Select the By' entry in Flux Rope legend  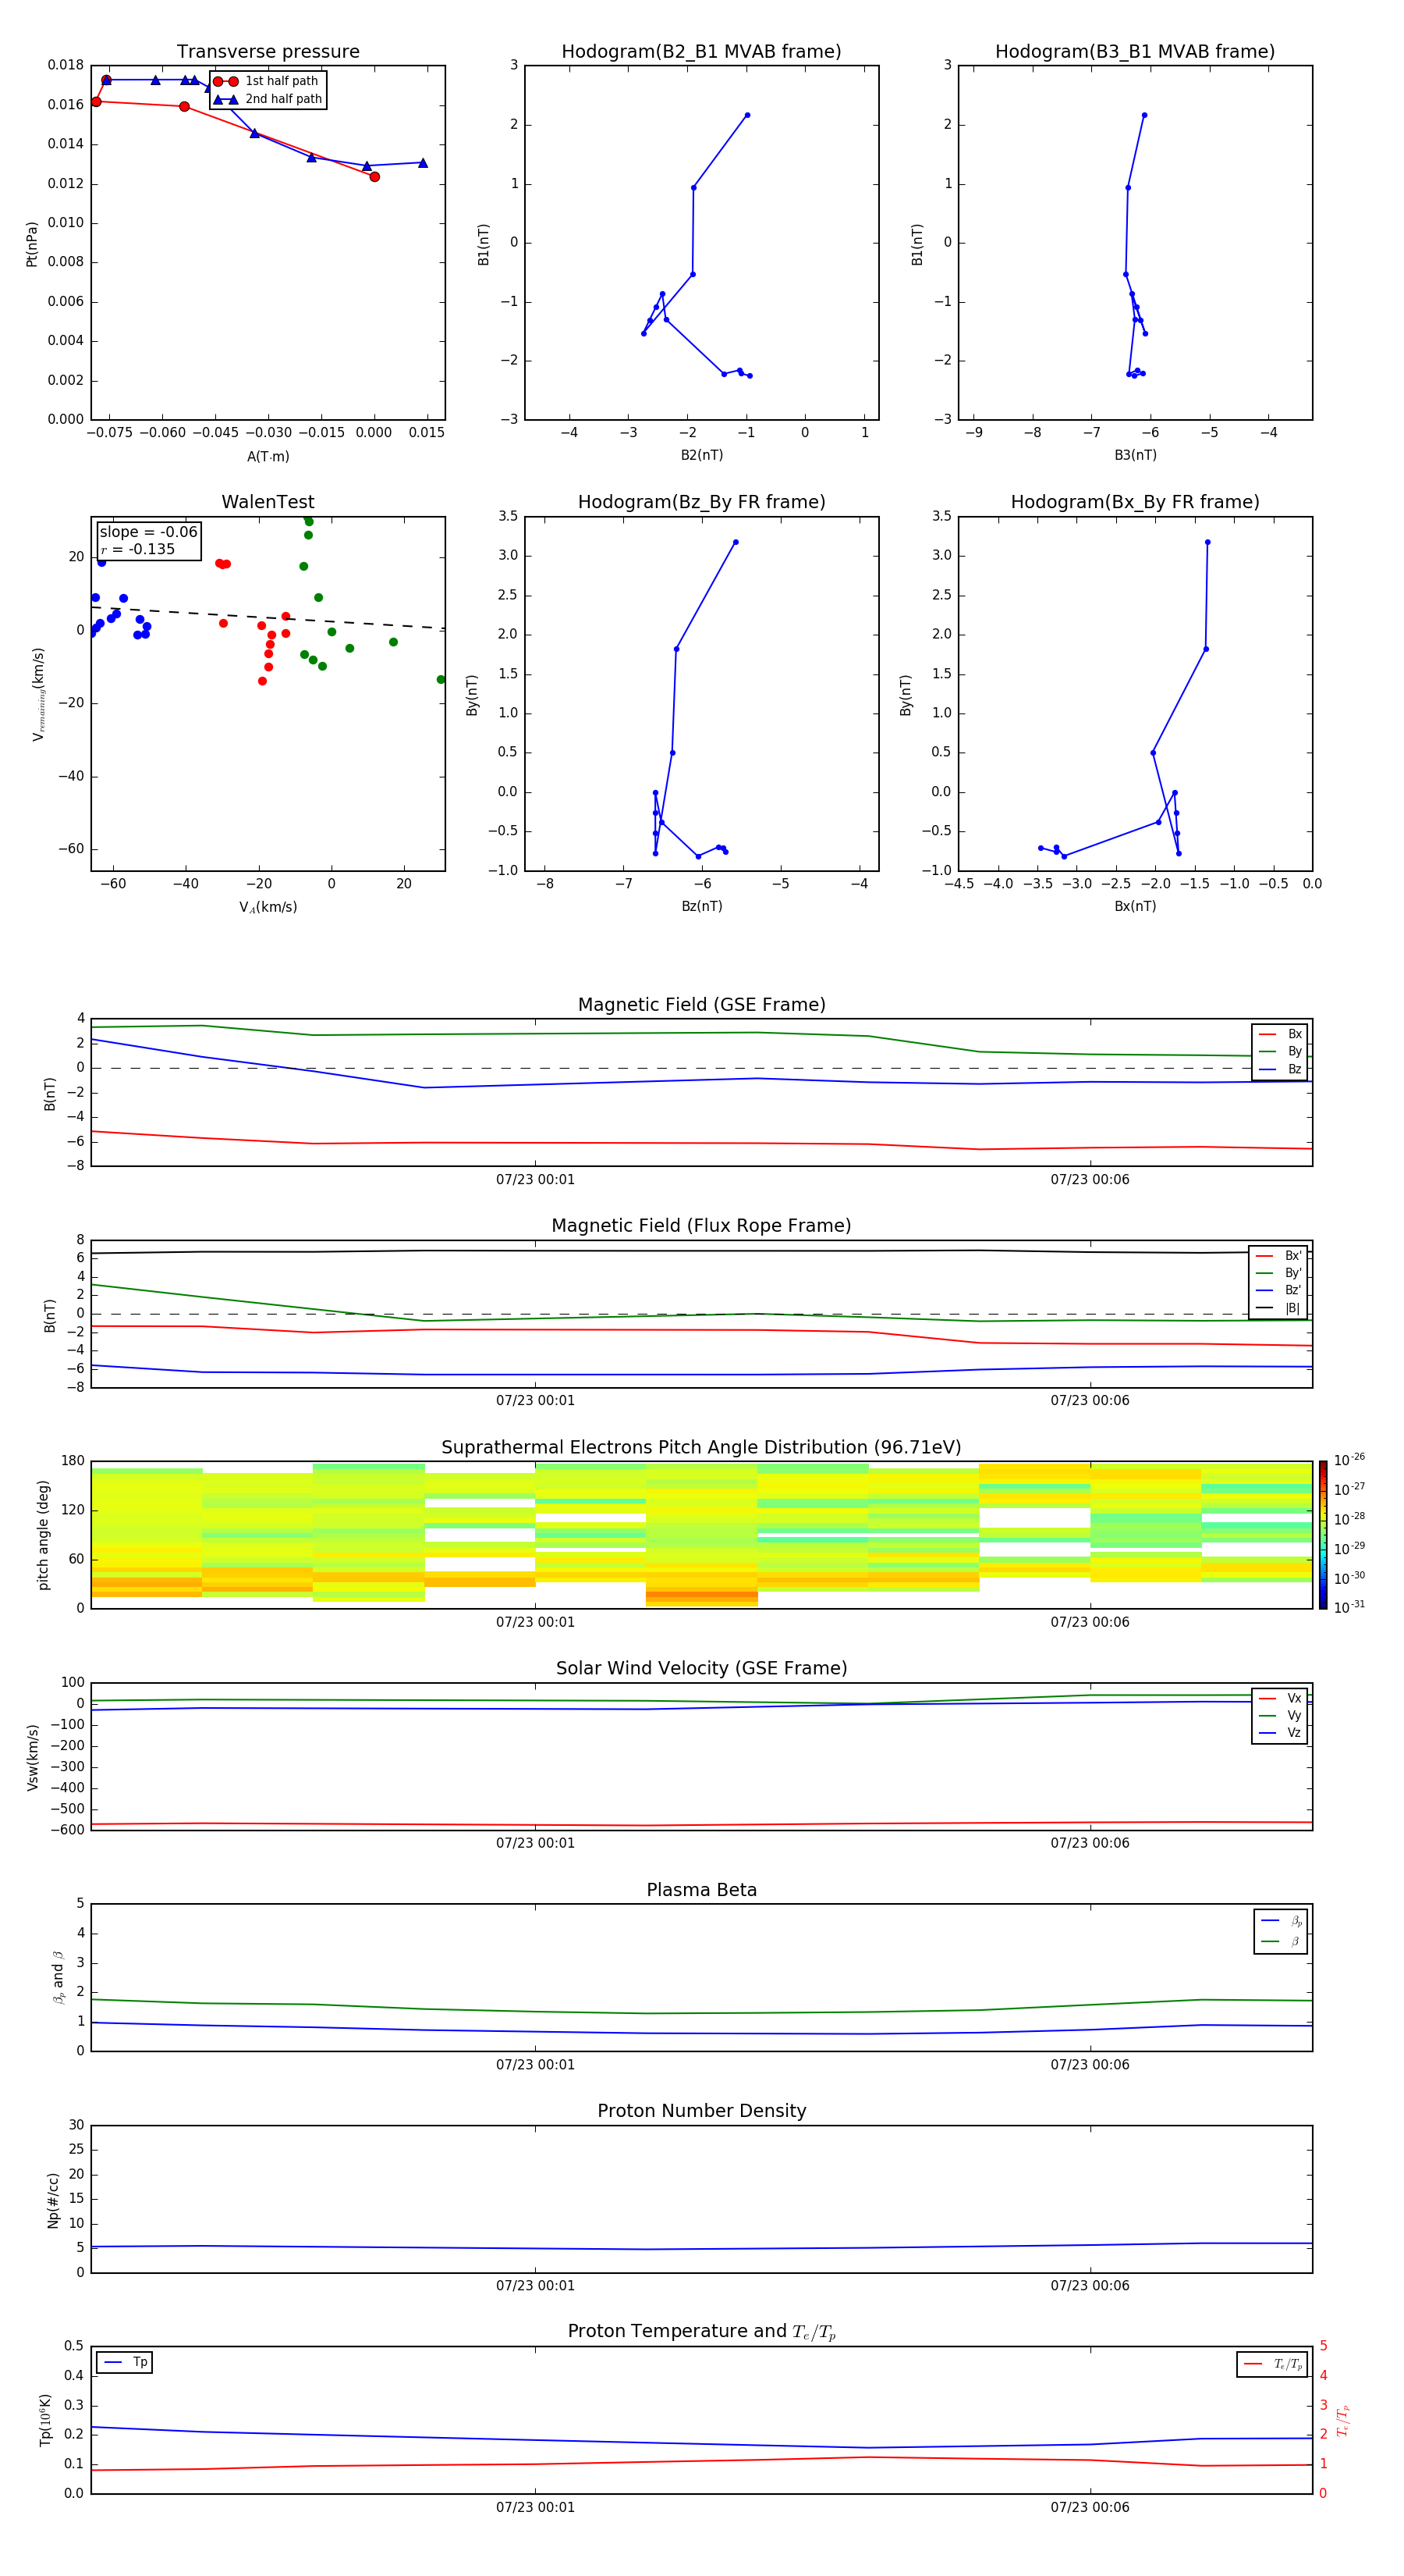(x=1279, y=1273)
